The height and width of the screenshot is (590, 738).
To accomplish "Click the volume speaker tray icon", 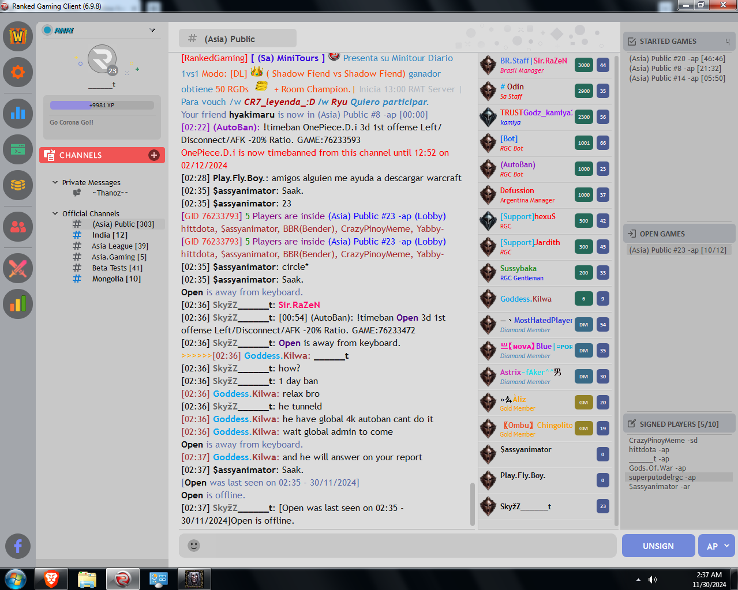I will pyautogui.click(x=653, y=580).
